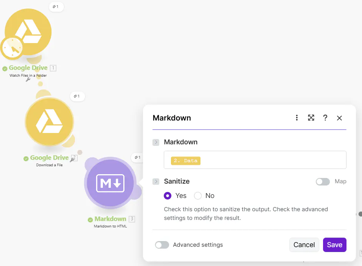The height and width of the screenshot is (266, 362).
Task: Open help for the Markdown module
Action: [325, 118]
